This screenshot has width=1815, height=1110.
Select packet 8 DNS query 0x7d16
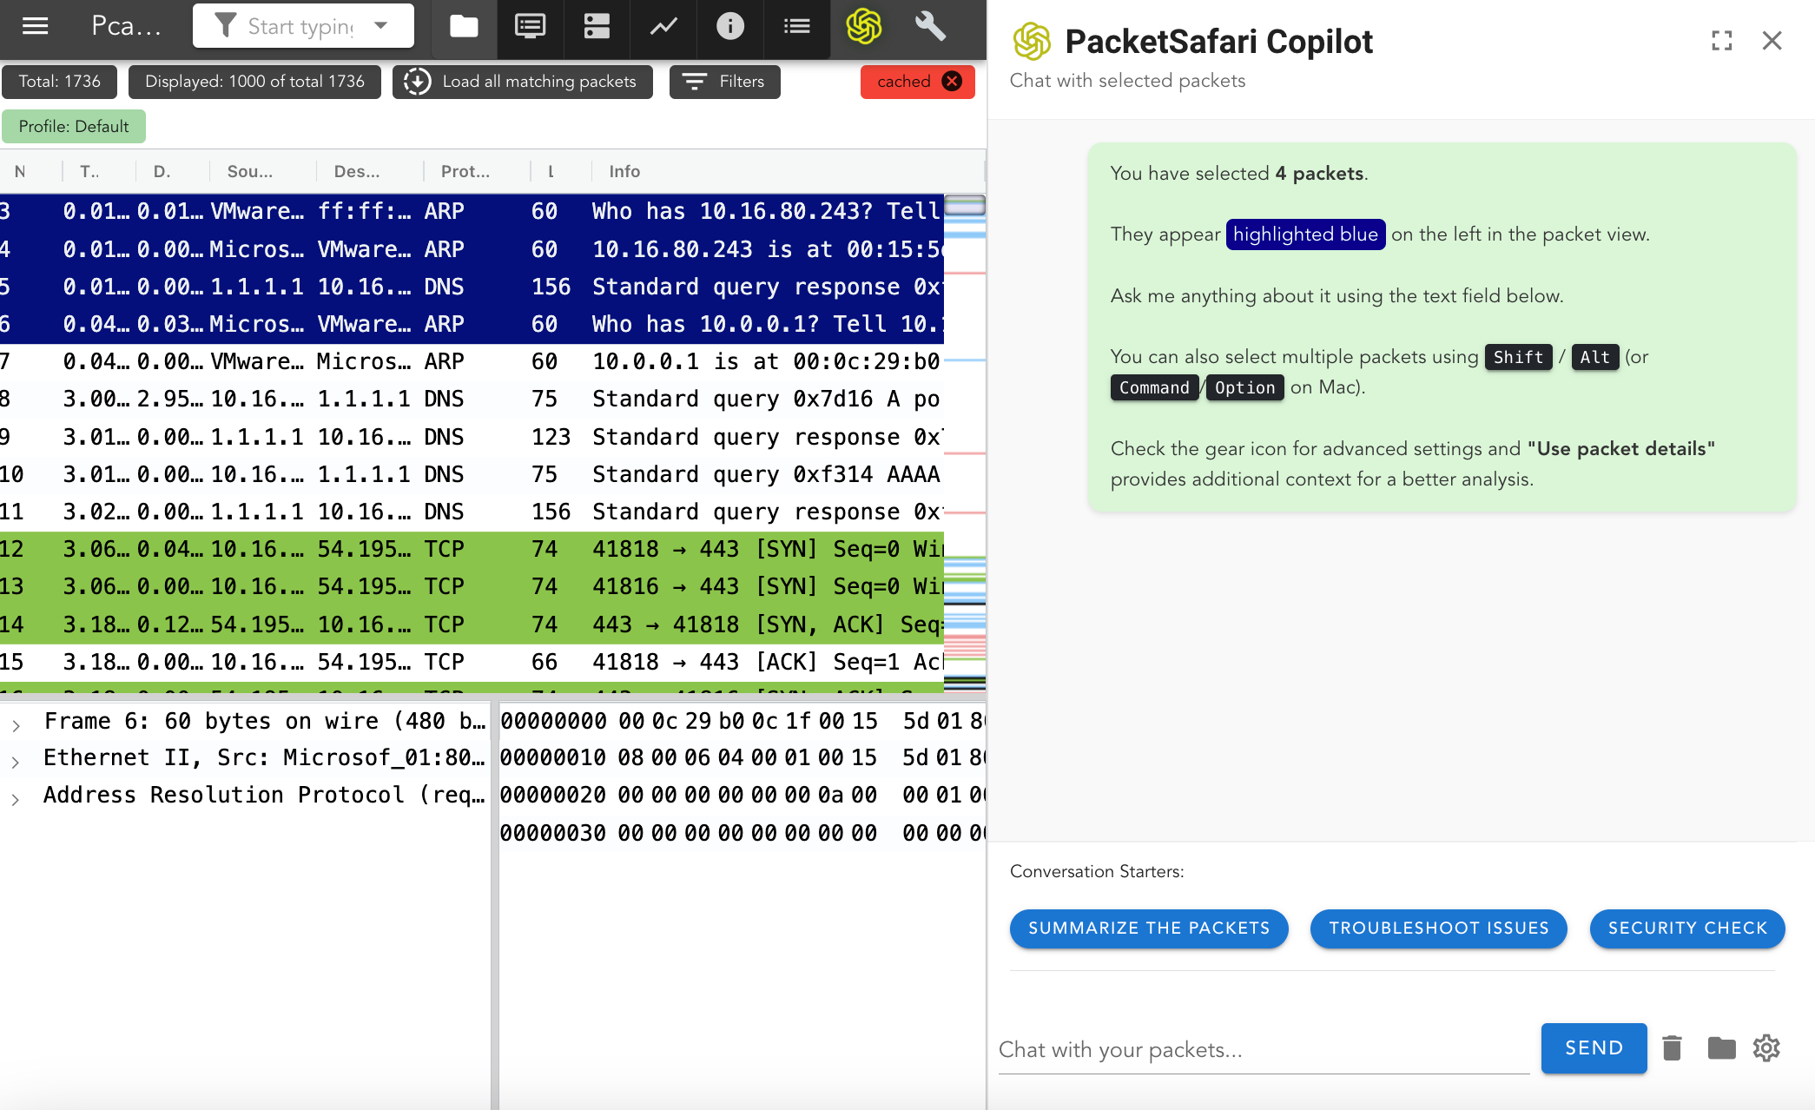click(x=472, y=399)
